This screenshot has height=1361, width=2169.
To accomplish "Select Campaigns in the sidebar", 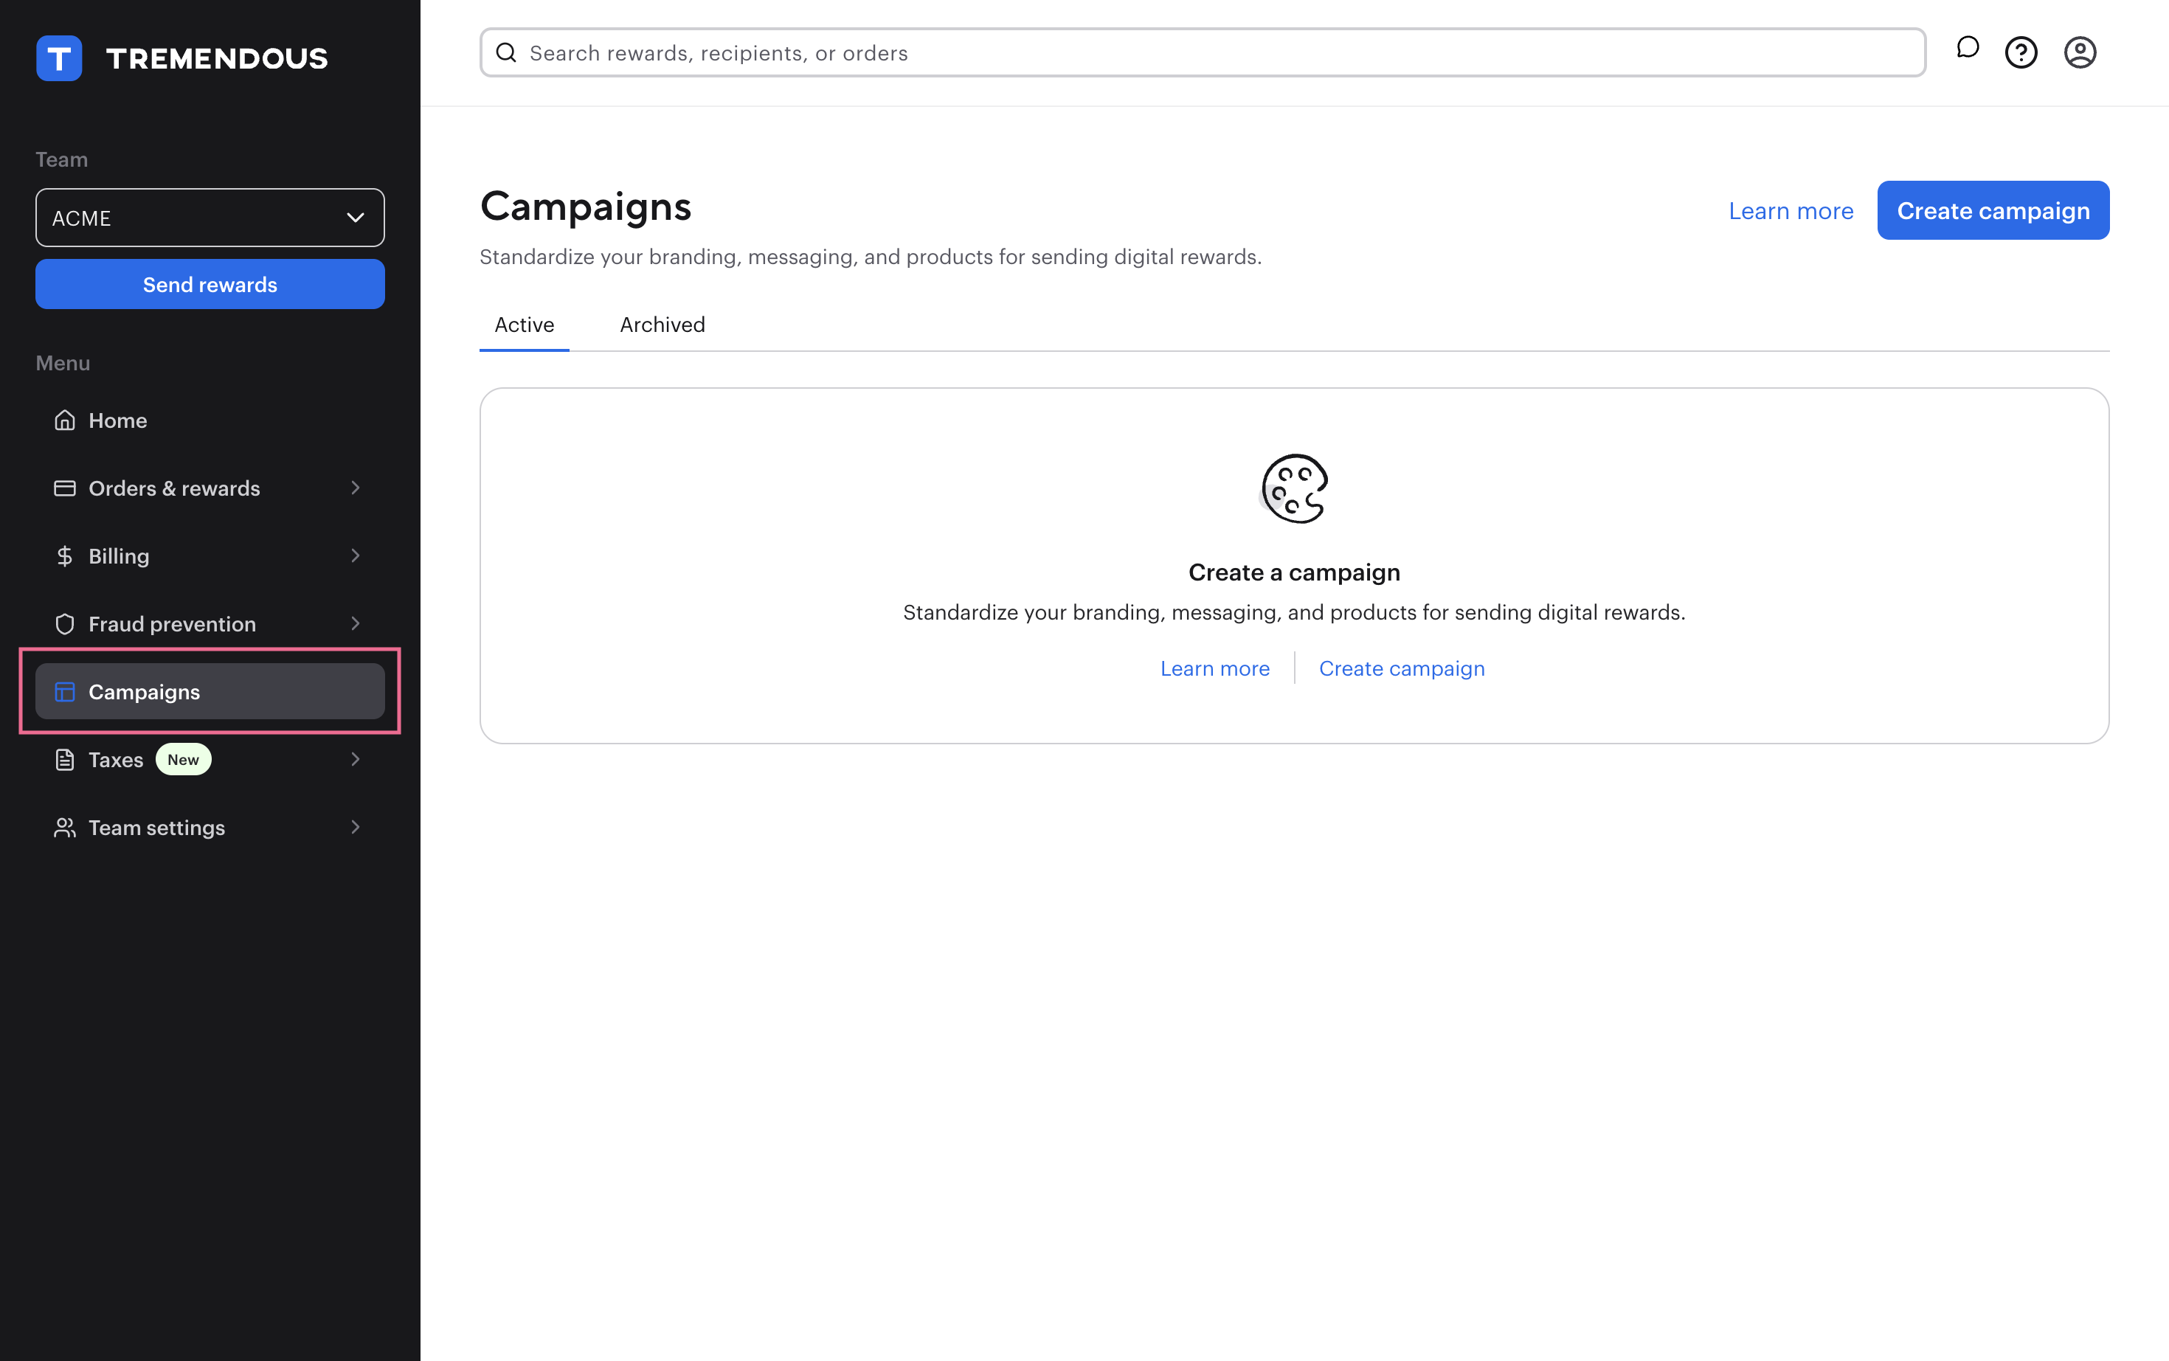I will (x=210, y=691).
